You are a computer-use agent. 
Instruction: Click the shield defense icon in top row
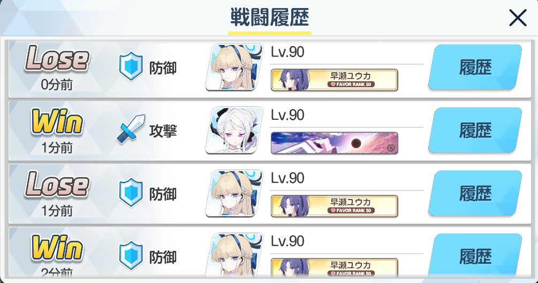coord(131,66)
